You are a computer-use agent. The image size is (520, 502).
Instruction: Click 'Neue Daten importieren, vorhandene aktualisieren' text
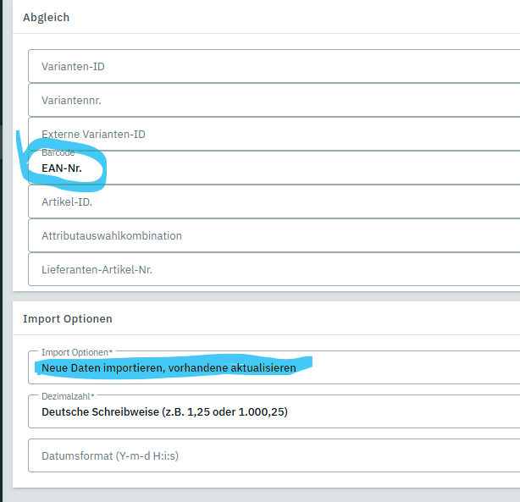169,368
